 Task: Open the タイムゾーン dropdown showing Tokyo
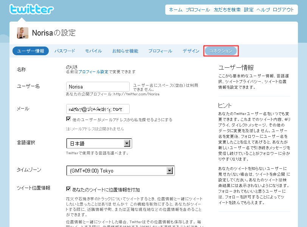point(120,171)
